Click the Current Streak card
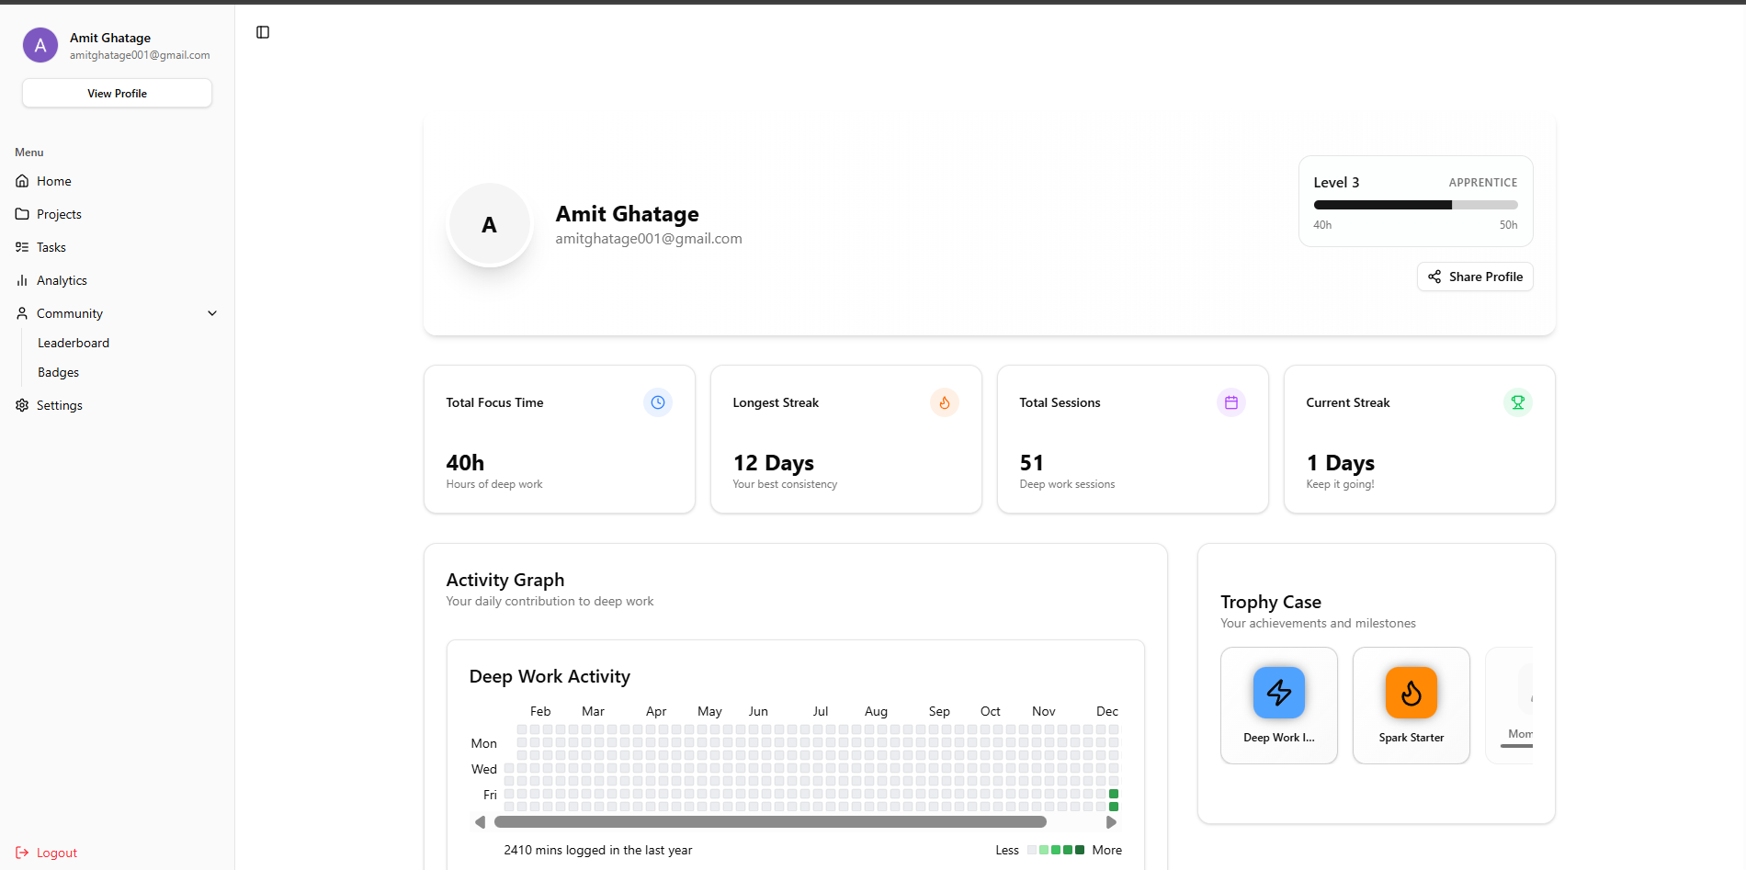1746x870 pixels. tap(1420, 439)
